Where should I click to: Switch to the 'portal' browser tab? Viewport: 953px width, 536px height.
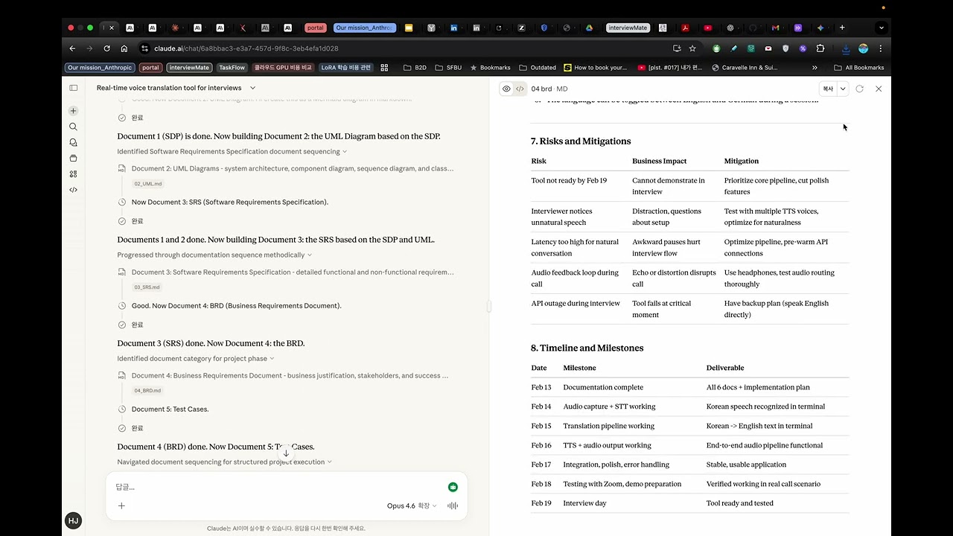(x=316, y=28)
